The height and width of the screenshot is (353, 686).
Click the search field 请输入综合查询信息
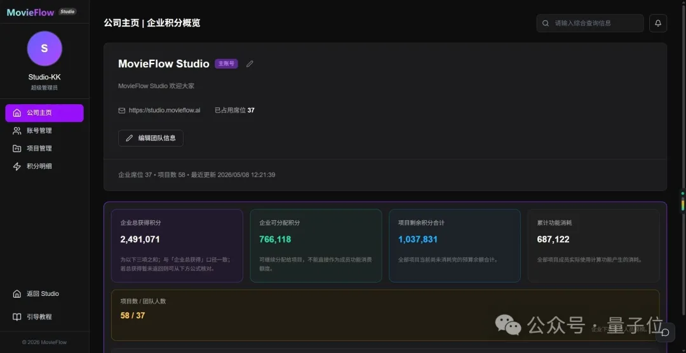590,23
